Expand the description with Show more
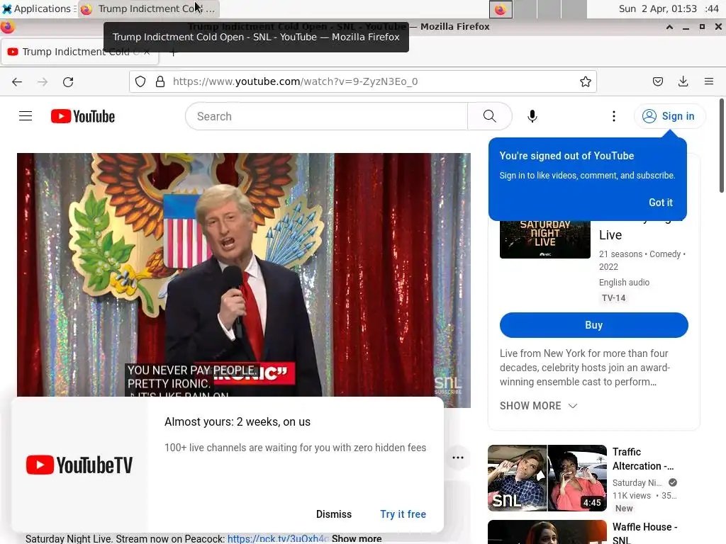This screenshot has height=544, width=726. (357, 538)
